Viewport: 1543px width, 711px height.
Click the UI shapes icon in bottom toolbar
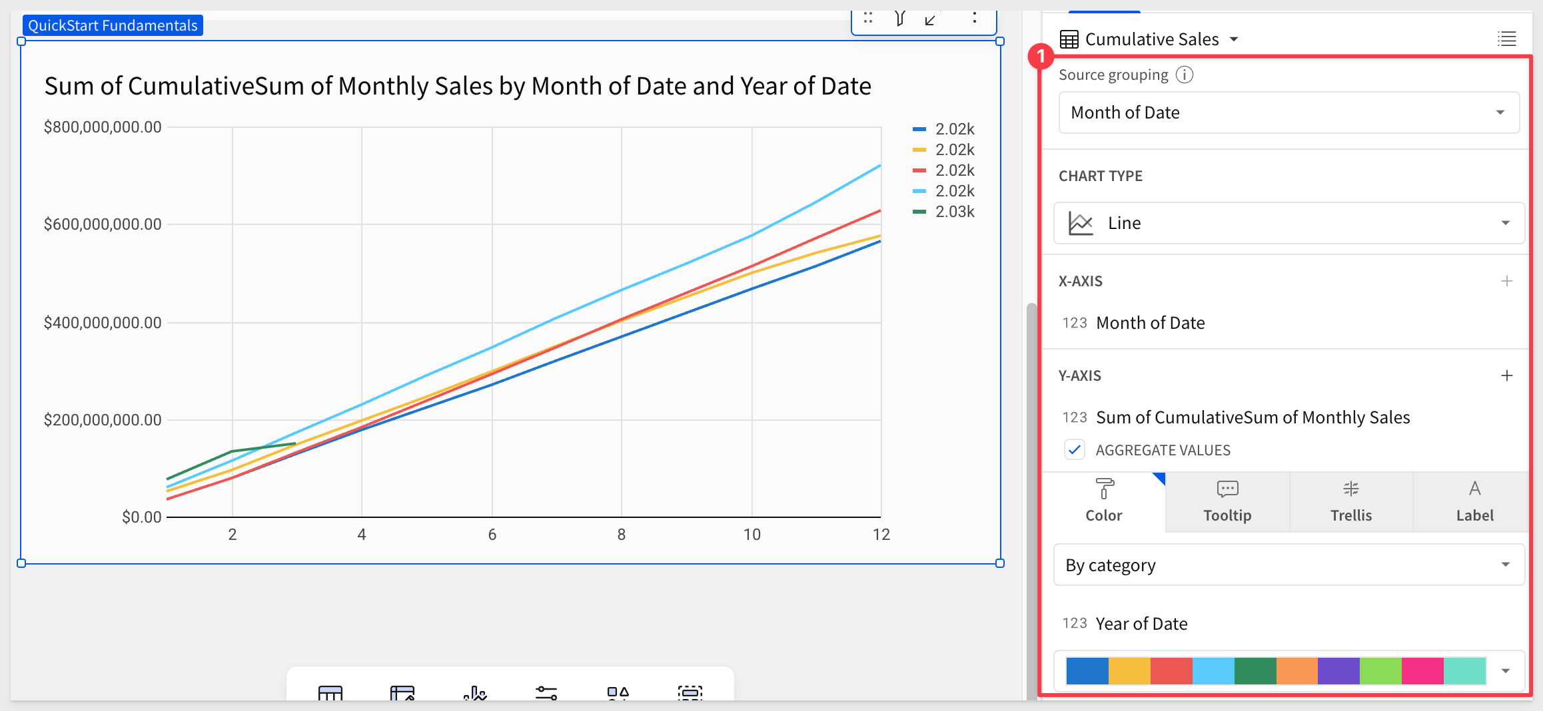point(618,693)
